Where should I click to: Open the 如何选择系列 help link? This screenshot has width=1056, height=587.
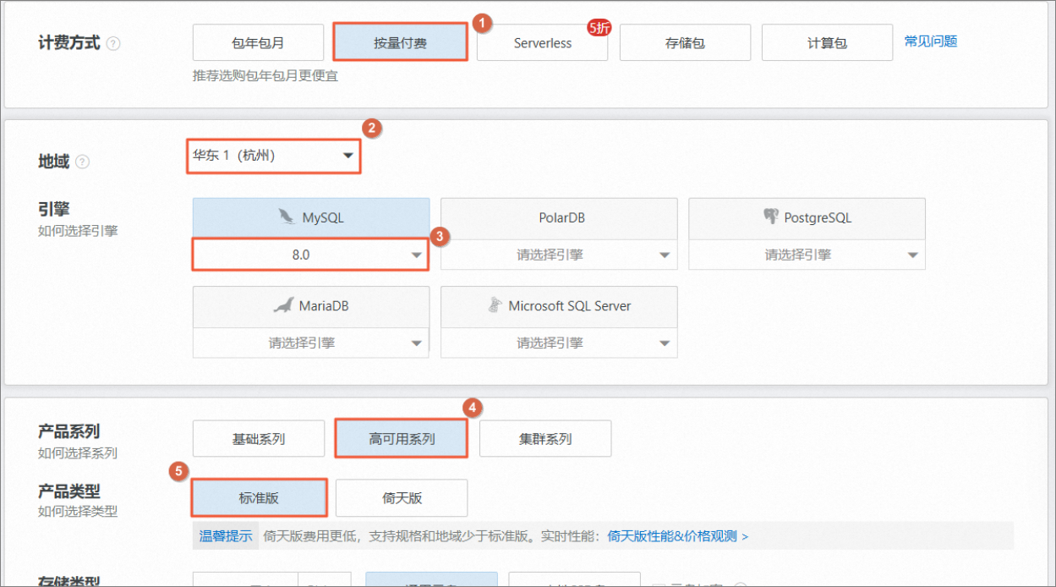pos(78,453)
